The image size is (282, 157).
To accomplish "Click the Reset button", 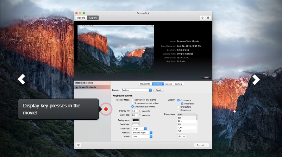I will pyautogui.click(x=158, y=90).
